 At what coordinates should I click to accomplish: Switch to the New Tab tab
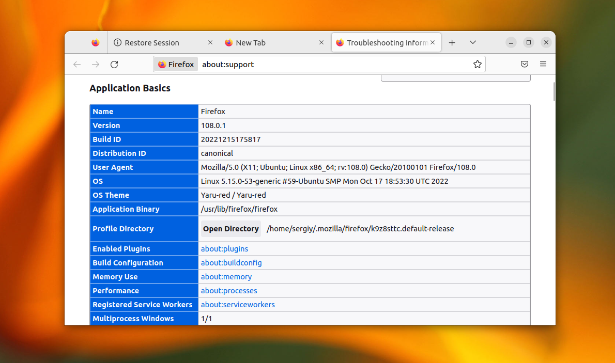[251, 43]
